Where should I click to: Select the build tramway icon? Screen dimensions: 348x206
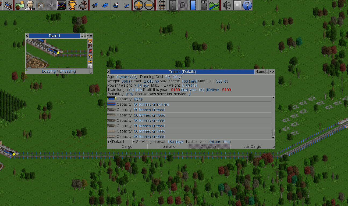click(183, 5)
